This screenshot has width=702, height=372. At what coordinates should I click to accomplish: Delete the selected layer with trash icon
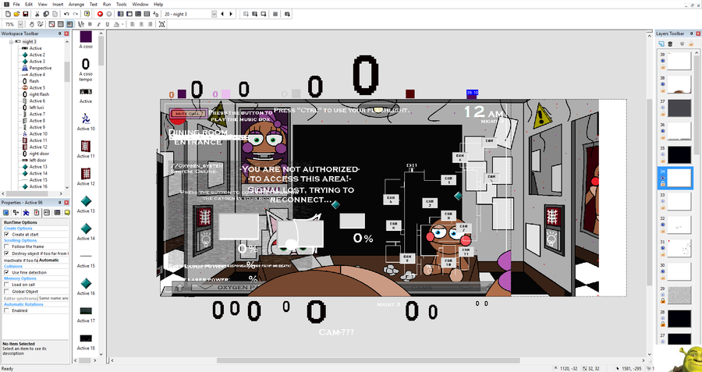click(x=670, y=44)
